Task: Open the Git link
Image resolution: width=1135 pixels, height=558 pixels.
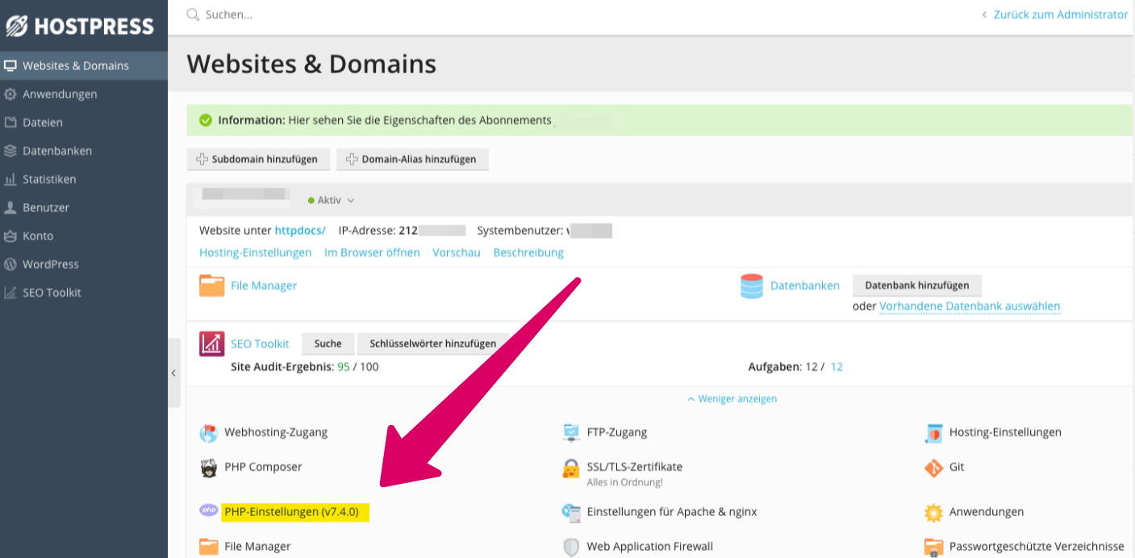Action: click(x=957, y=467)
